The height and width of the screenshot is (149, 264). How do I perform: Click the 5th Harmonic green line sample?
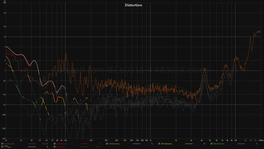coord(241,144)
